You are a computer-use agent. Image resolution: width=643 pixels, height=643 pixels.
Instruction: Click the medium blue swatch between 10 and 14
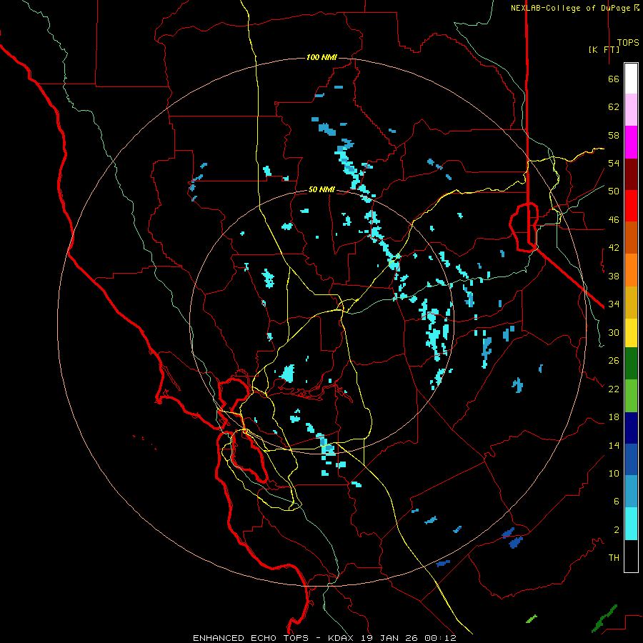[631, 459]
